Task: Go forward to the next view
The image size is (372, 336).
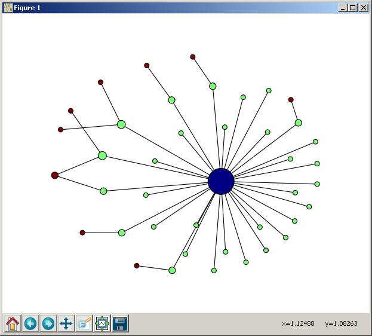Action: pyautogui.click(x=48, y=323)
